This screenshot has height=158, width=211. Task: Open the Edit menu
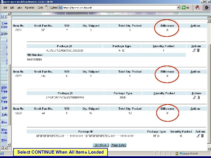(x=12, y=8)
